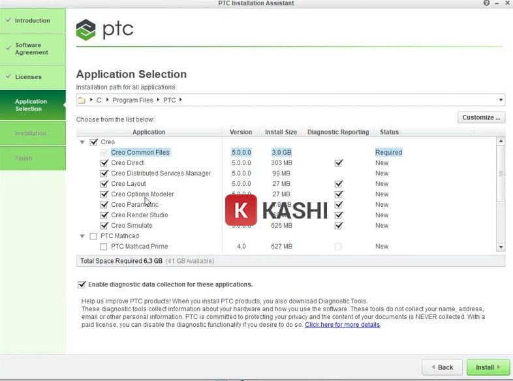Click the arrow after C: in path
This screenshot has width=513, height=381.
(108, 100)
